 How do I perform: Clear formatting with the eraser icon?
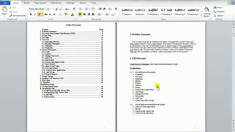[74, 9]
